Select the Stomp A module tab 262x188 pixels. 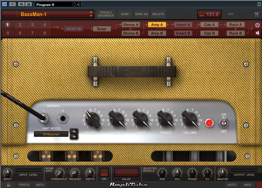coord(131,25)
